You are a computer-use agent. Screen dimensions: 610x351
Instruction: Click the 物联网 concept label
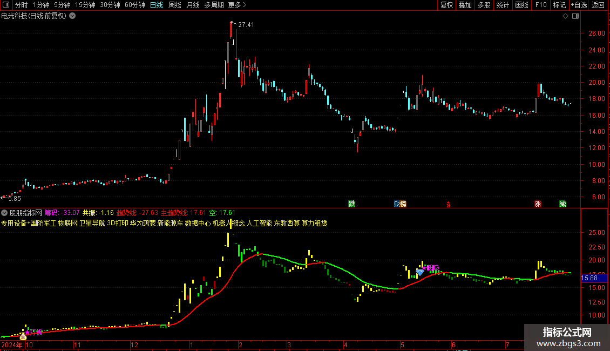(x=67, y=224)
